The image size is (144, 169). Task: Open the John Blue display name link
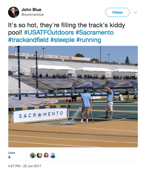(31, 10)
